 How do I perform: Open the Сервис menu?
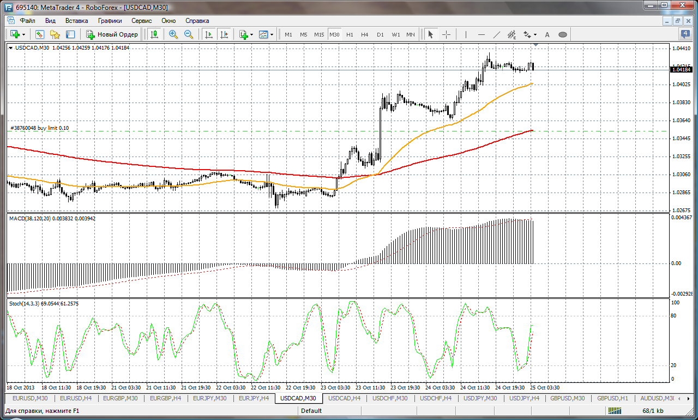(141, 20)
